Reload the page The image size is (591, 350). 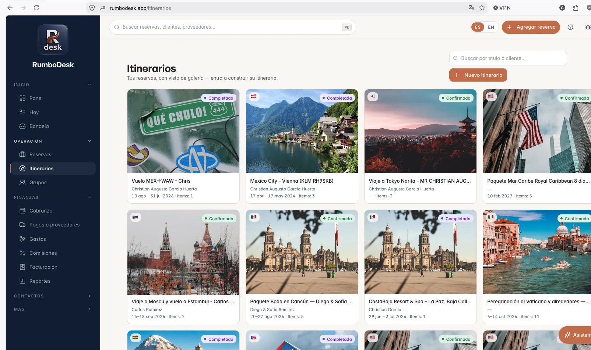(36, 8)
